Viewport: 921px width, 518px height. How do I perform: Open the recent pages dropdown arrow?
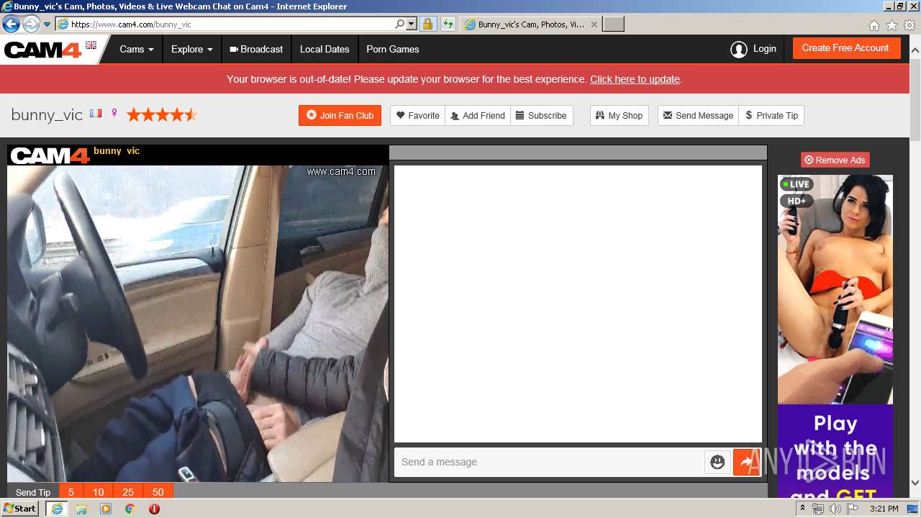[47, 24]
